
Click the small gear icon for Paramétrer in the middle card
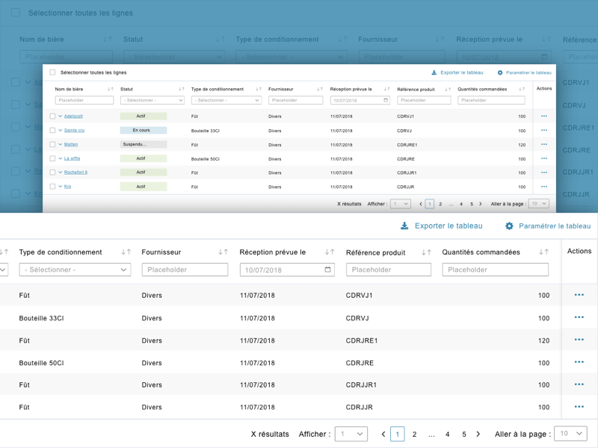pos(500,72)
